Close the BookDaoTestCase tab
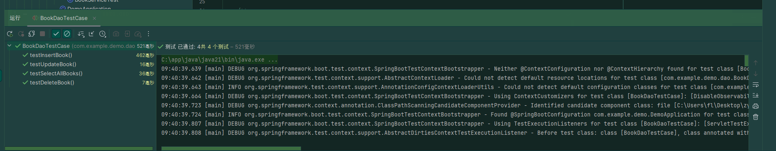This screenshot has height=151, width=776. [94, 18]
